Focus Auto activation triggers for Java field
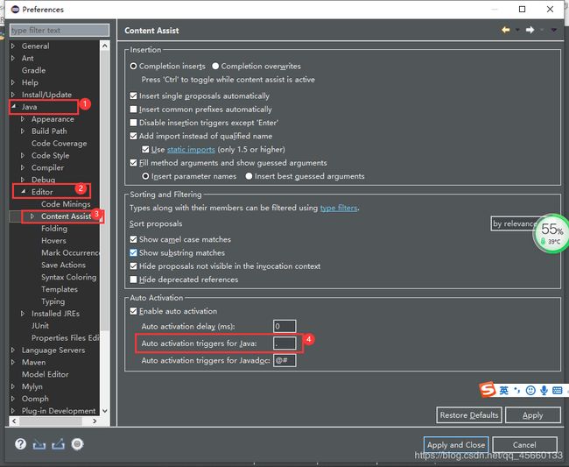The image size is (569, 467). click(x=284, y=343)
